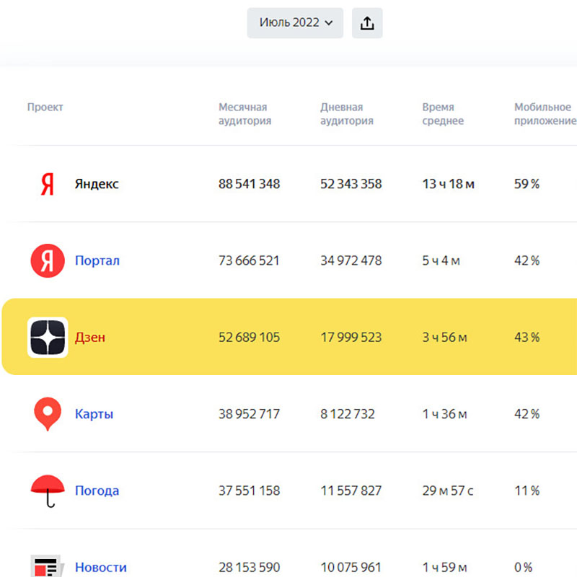This screenshot has width=577, height=577.
Task: Click the Погода red umbrella icon
Action: pyautogui.click(x=48, y=490)
